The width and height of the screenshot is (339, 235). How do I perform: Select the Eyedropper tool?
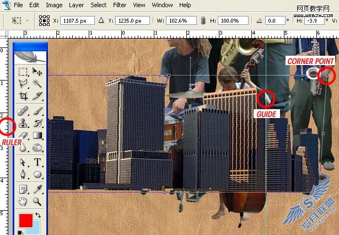tap(37, 189)
